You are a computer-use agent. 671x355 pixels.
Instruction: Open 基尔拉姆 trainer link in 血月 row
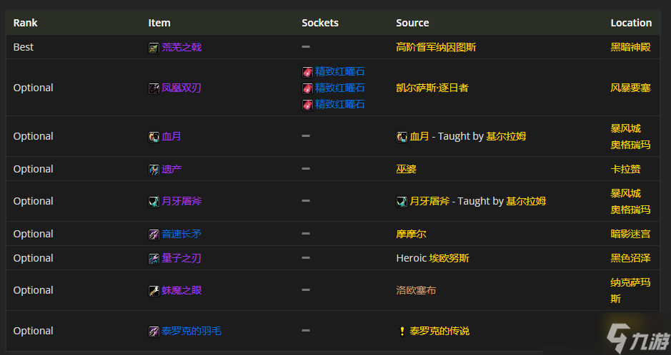point(506,137)
